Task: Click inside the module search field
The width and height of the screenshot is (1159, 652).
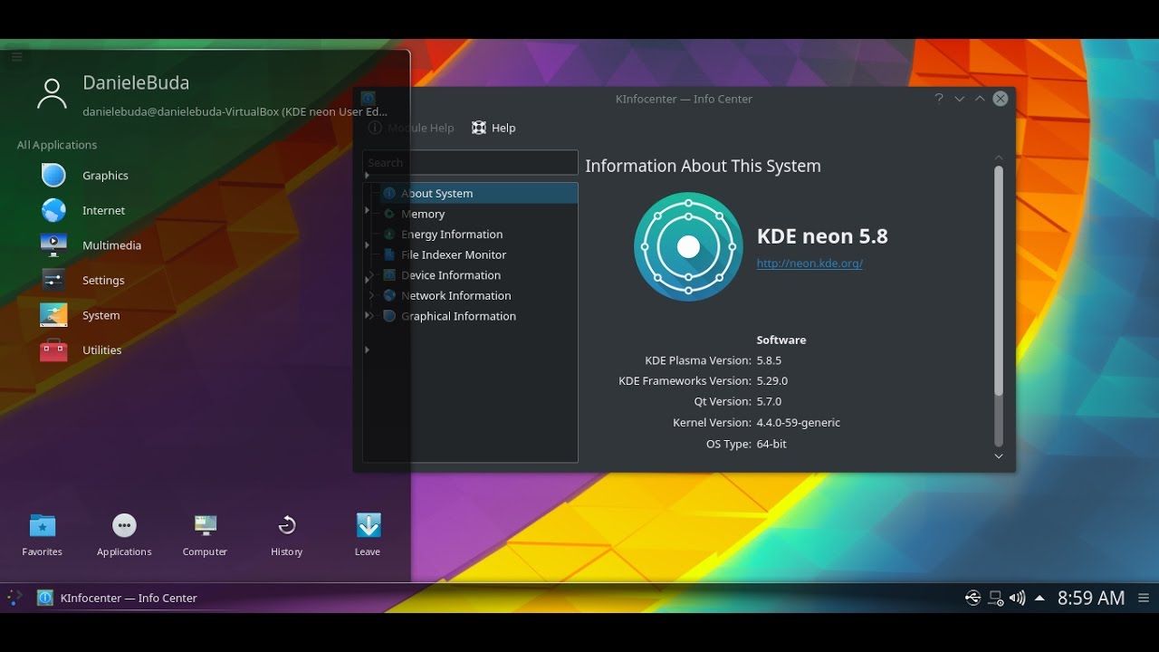Action: tap(471, 162)
